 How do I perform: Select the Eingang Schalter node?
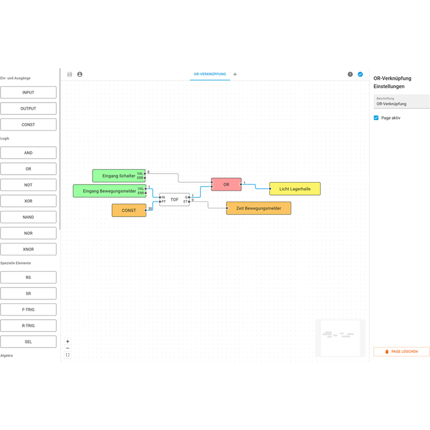119,176
